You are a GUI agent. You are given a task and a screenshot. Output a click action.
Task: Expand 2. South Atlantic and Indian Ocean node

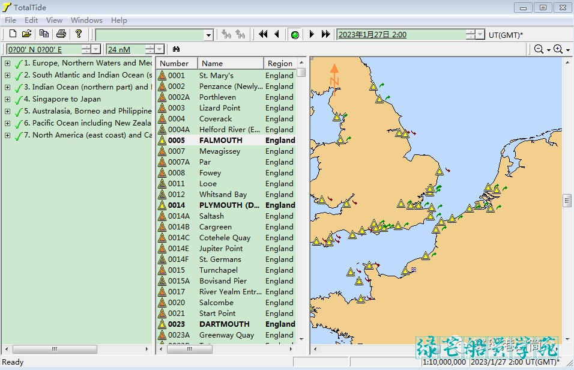pyautogui.click(x=7, y=75)
